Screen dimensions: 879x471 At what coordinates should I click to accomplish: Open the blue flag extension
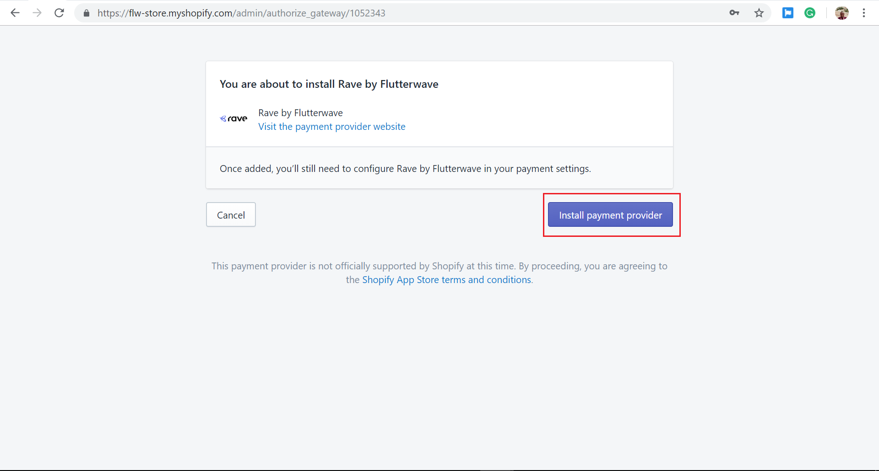pos(788,13)
